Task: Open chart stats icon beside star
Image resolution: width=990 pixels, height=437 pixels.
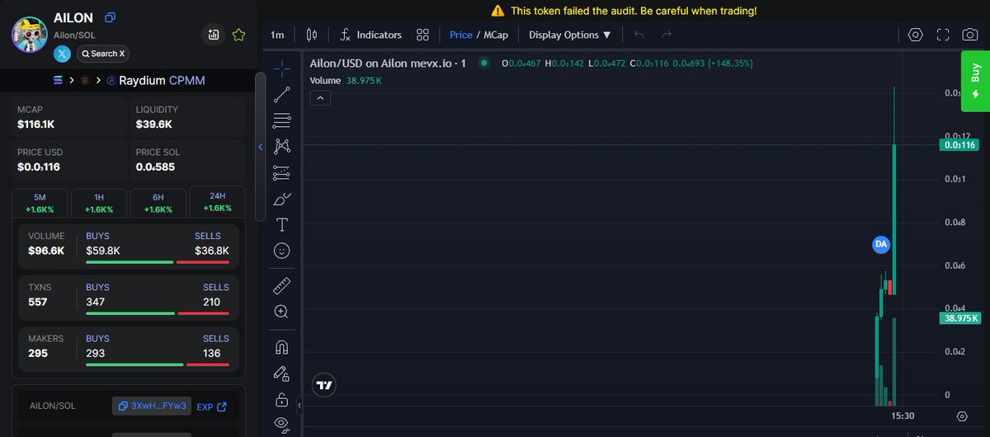Action: (214, 35)
